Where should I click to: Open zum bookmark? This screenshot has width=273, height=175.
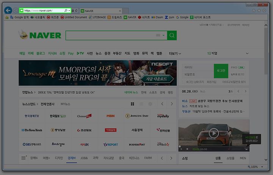click(169, 17)
